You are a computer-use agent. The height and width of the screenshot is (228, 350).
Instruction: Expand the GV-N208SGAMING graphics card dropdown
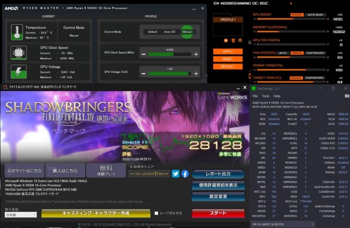(291, 4)
